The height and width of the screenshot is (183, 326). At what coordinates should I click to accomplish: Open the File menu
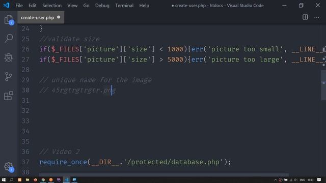(x=19, y=6)
